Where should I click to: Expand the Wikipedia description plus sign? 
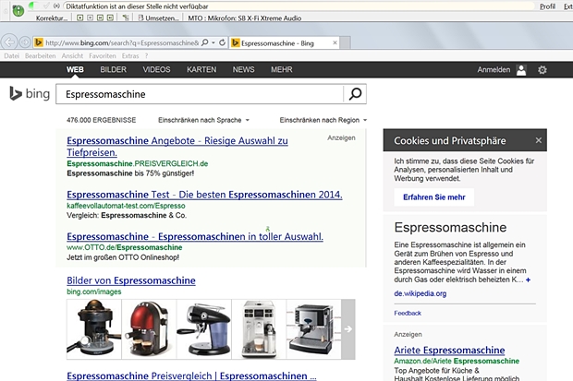(528, 280)
